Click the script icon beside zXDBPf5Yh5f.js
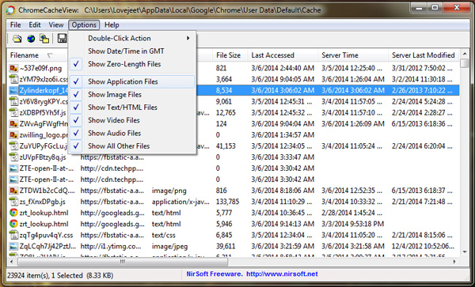Screen dimensions: 475x287 click(x=13, y=112)
